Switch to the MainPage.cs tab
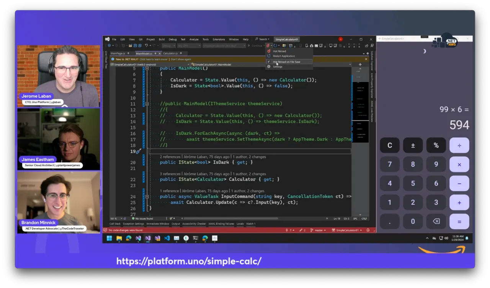490x288 pixels. [x=118, y=53]
